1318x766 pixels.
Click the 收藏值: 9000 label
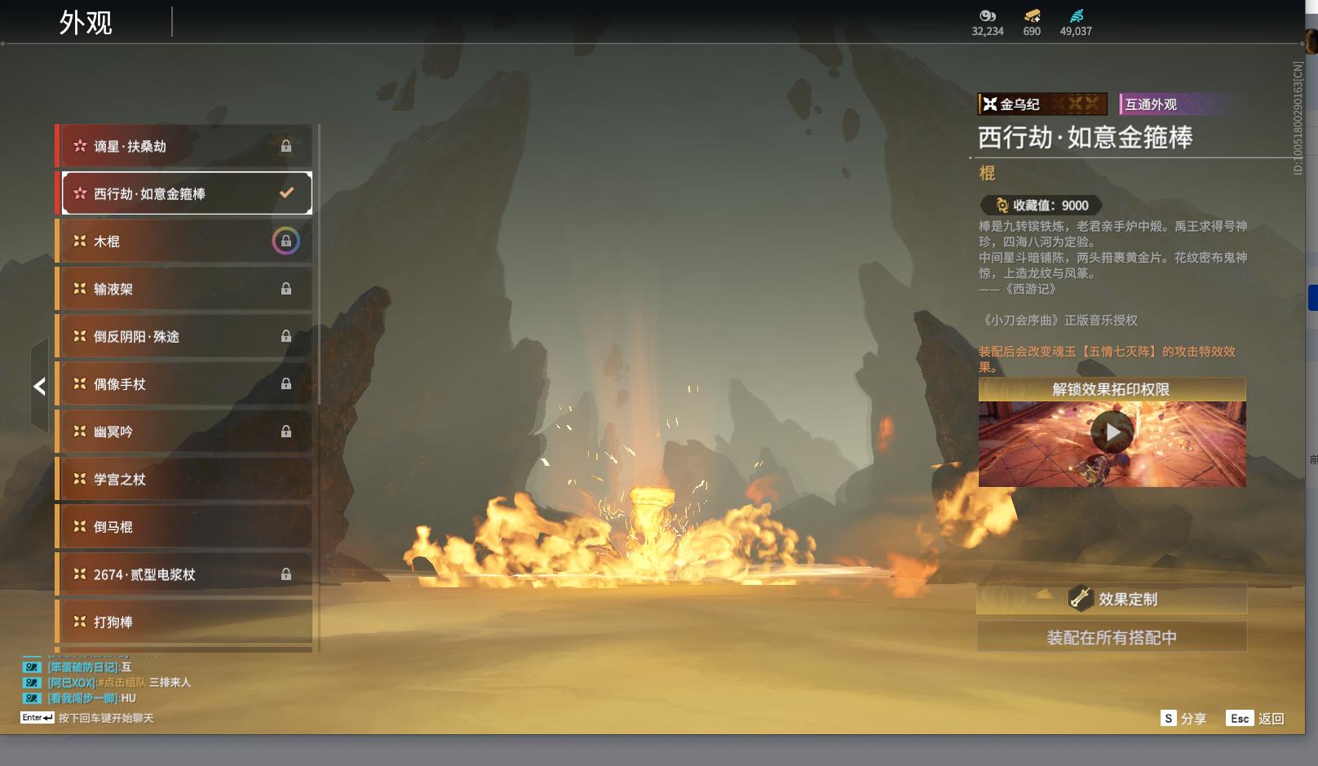pos(1050,206)
